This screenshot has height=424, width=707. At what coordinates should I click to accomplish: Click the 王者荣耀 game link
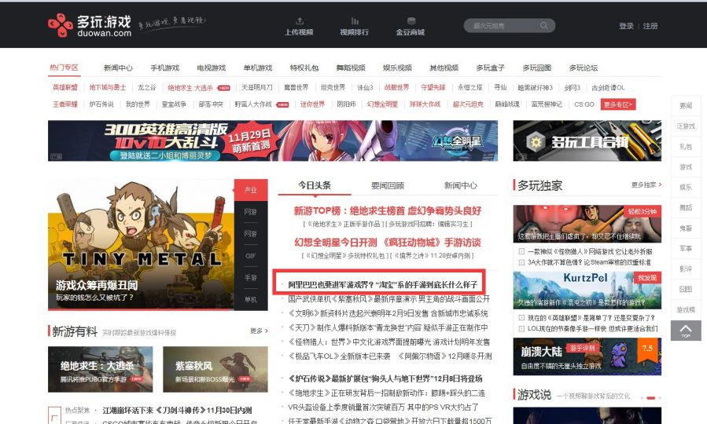tap(65, 104)
